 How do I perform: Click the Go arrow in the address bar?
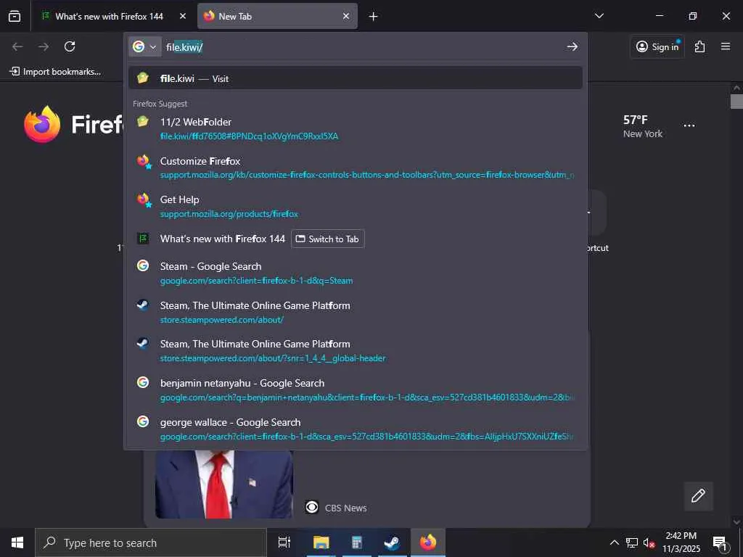(572, 46)
